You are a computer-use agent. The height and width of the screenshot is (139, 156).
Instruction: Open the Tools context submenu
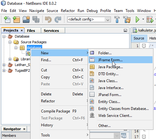point(60,135)
